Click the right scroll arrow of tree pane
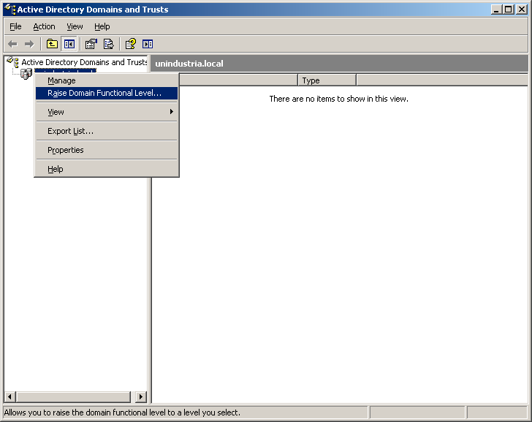 coord(141,396)
